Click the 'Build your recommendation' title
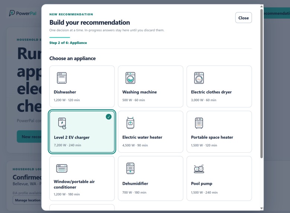The width and height of the screenshot is (290, 213). point(90,22)
